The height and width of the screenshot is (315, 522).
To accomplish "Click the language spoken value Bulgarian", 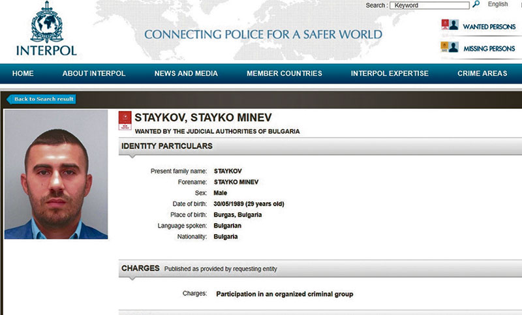I will point(227,226).
